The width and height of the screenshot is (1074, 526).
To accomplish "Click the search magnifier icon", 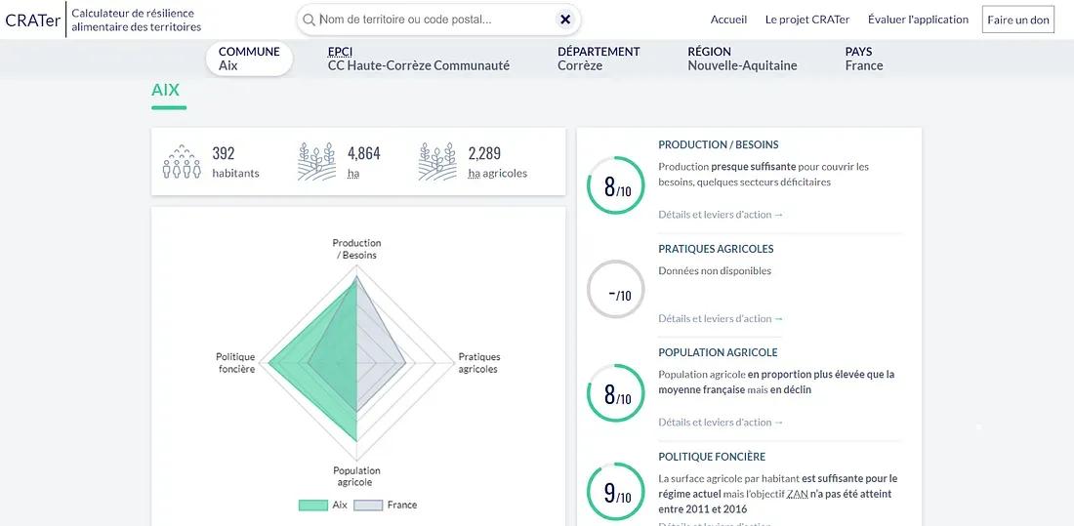I will coord(309,20).
